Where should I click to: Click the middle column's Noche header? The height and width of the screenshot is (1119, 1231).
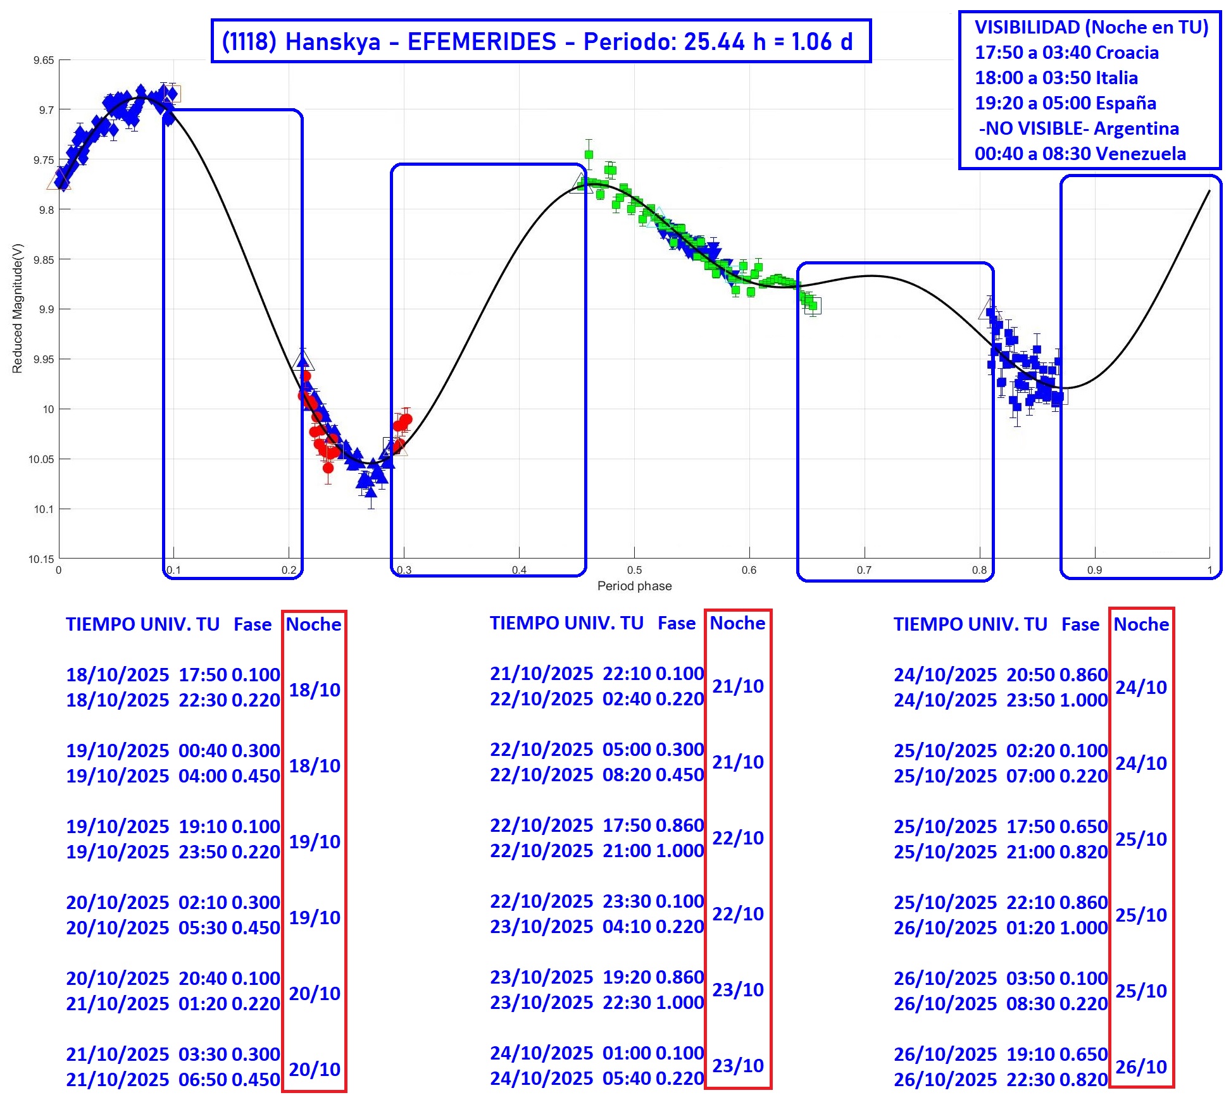click(x=737, y=623)
